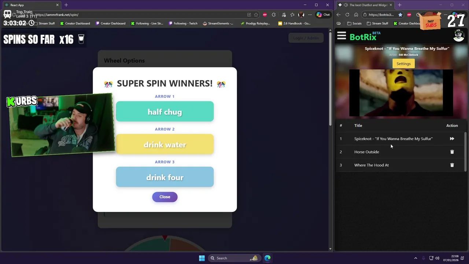
Task: Open the '2.6 Handbook' bookmark
Action: 294,23
